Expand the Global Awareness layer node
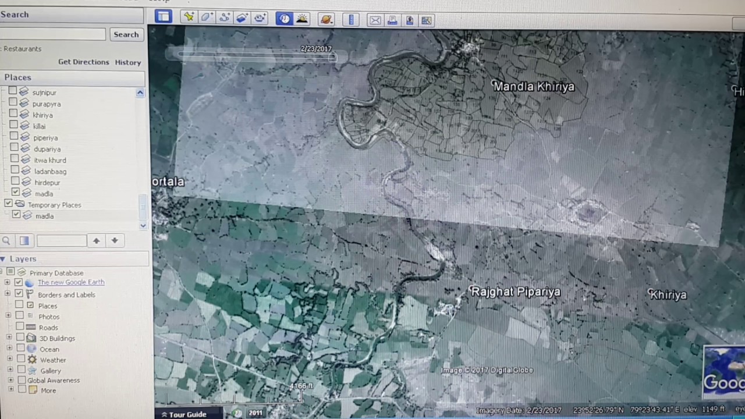Image resolution: width=745 pixels, height=419 pixels. pos(10,380)
